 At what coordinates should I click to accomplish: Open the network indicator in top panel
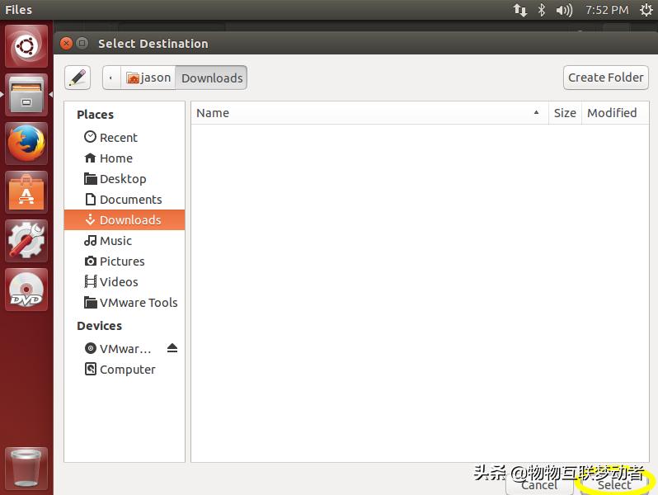point(520,10)
